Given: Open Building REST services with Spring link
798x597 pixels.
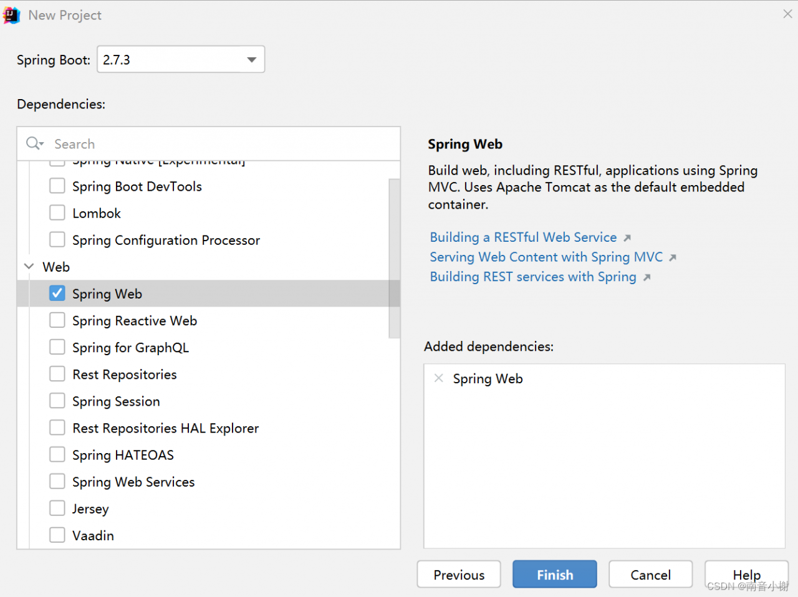Looking at the screenshot, I should (x=533, y=277).
